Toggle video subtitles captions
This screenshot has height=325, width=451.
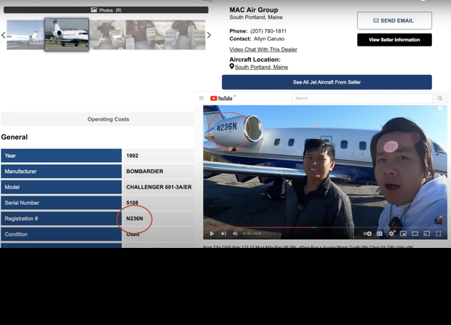pyautogui.click(x=380, y=233)
